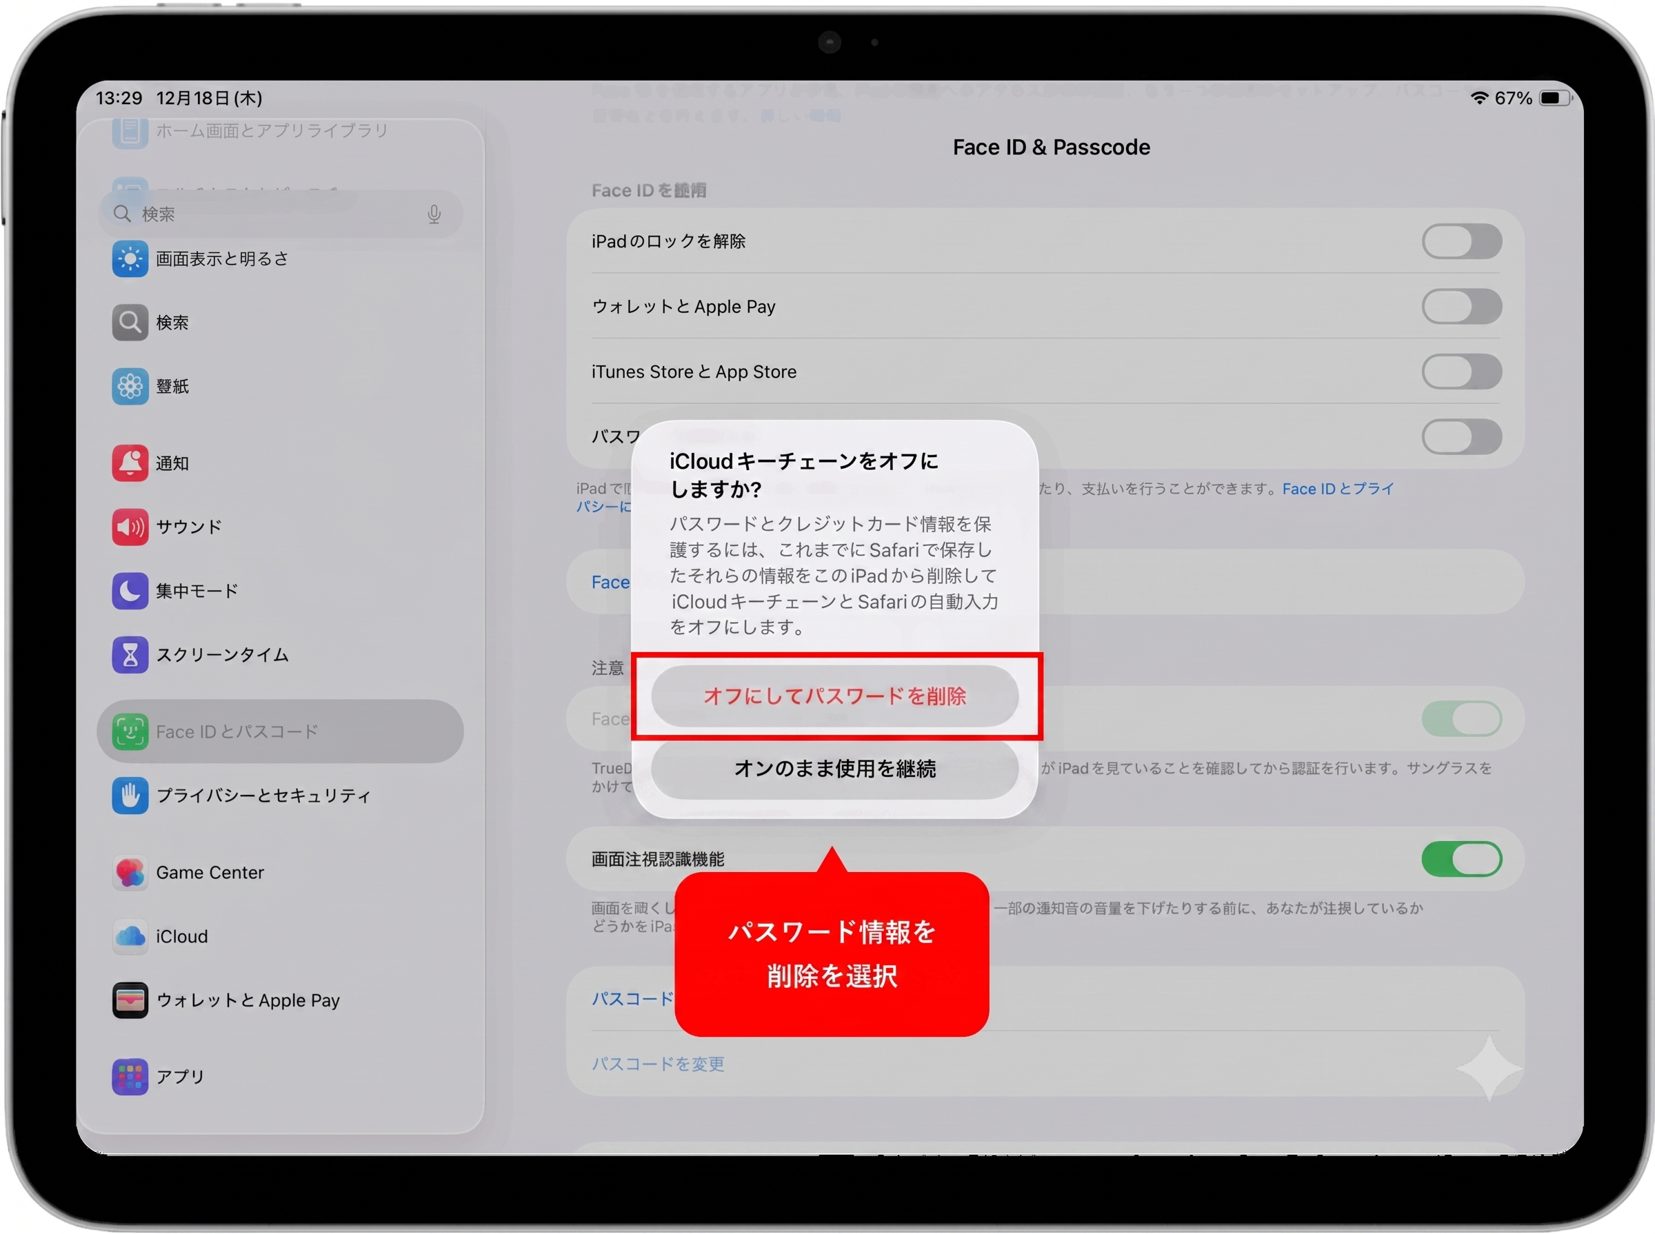Open Game Center settings
Viewport: 1655px width, 1234px height.
pos(280,873)
